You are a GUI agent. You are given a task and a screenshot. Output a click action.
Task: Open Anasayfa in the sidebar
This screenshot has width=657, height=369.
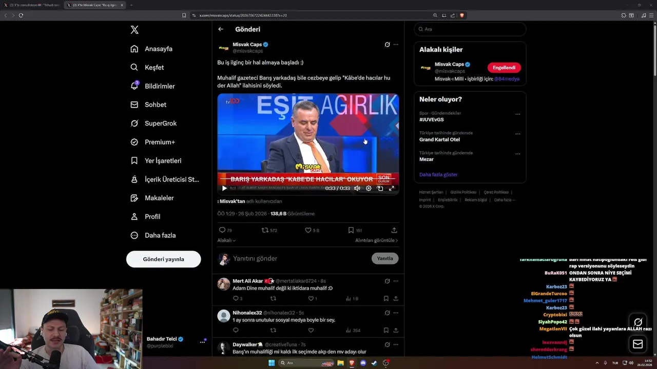[x=151, y=49]
